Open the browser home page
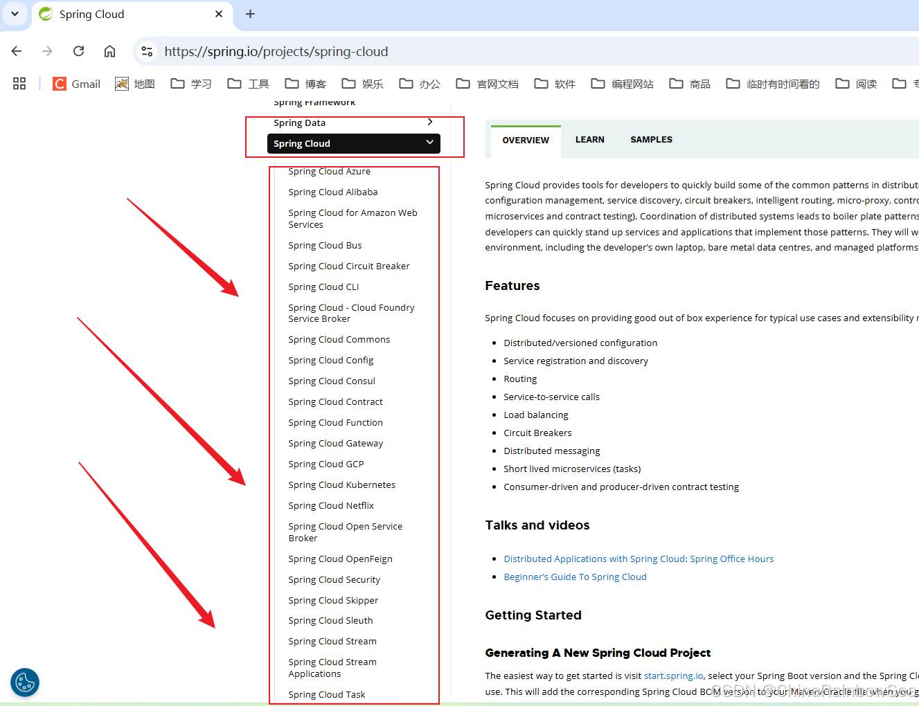Viewport: 919px width, 706px height. (109, 51)
